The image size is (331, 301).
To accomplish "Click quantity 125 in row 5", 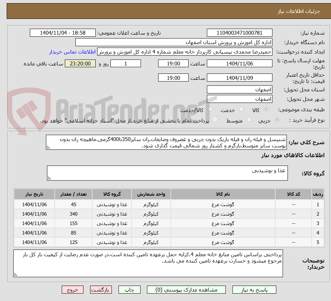I will point(74,243).
